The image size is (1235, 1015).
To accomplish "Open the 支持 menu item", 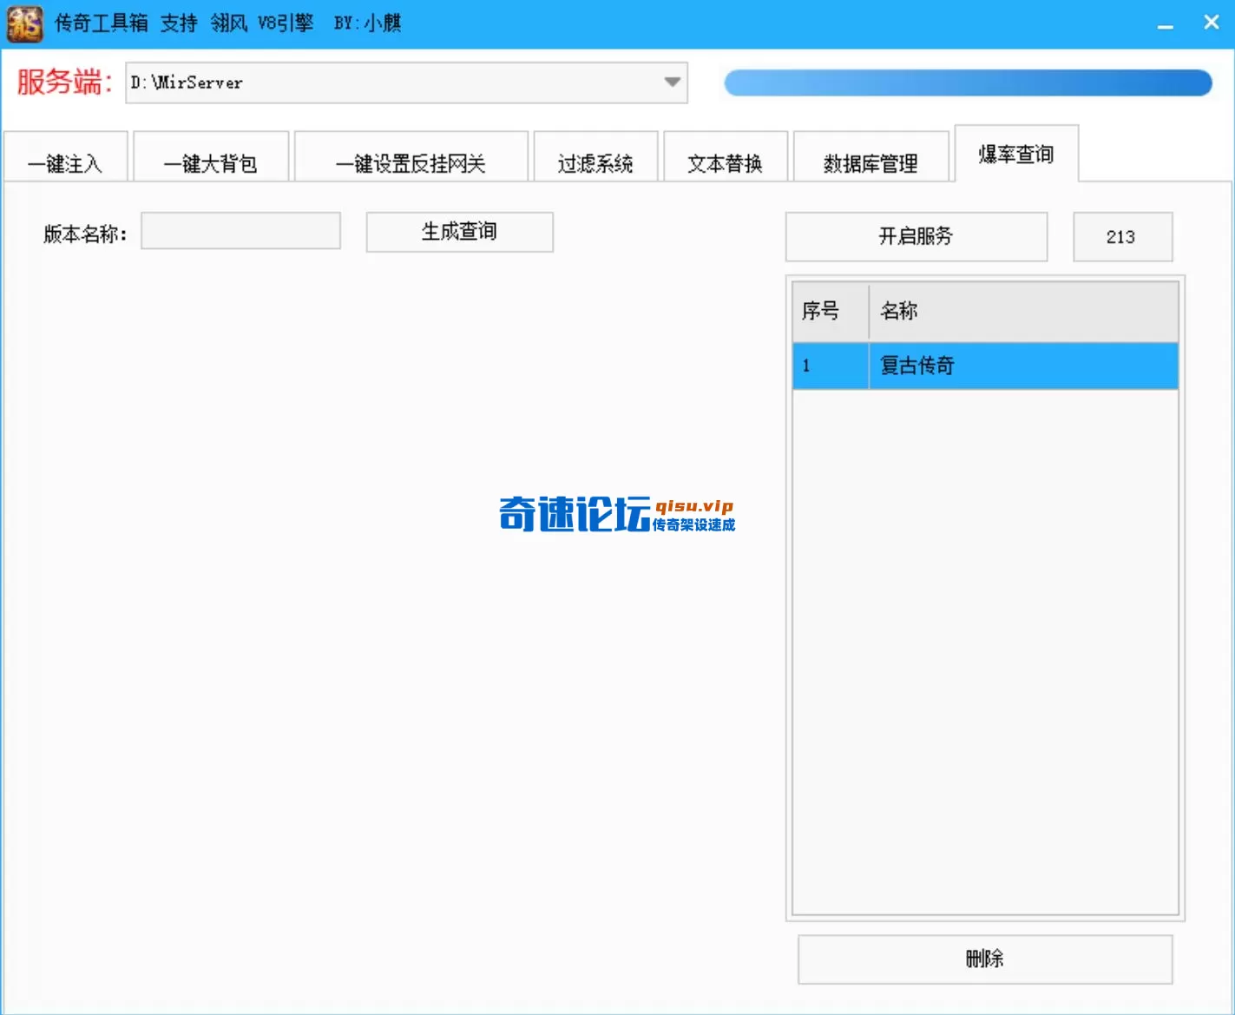I will coord(178,23).
